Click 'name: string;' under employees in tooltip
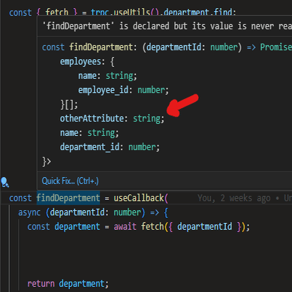The image size is (292, 292). tap(107, 76)
